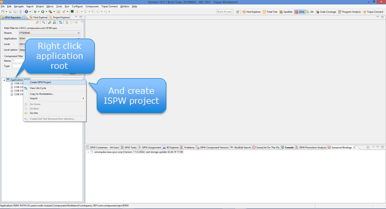
Task: Open the ISPW Repository view menu triangle
Action: click(x=82, y=22)
